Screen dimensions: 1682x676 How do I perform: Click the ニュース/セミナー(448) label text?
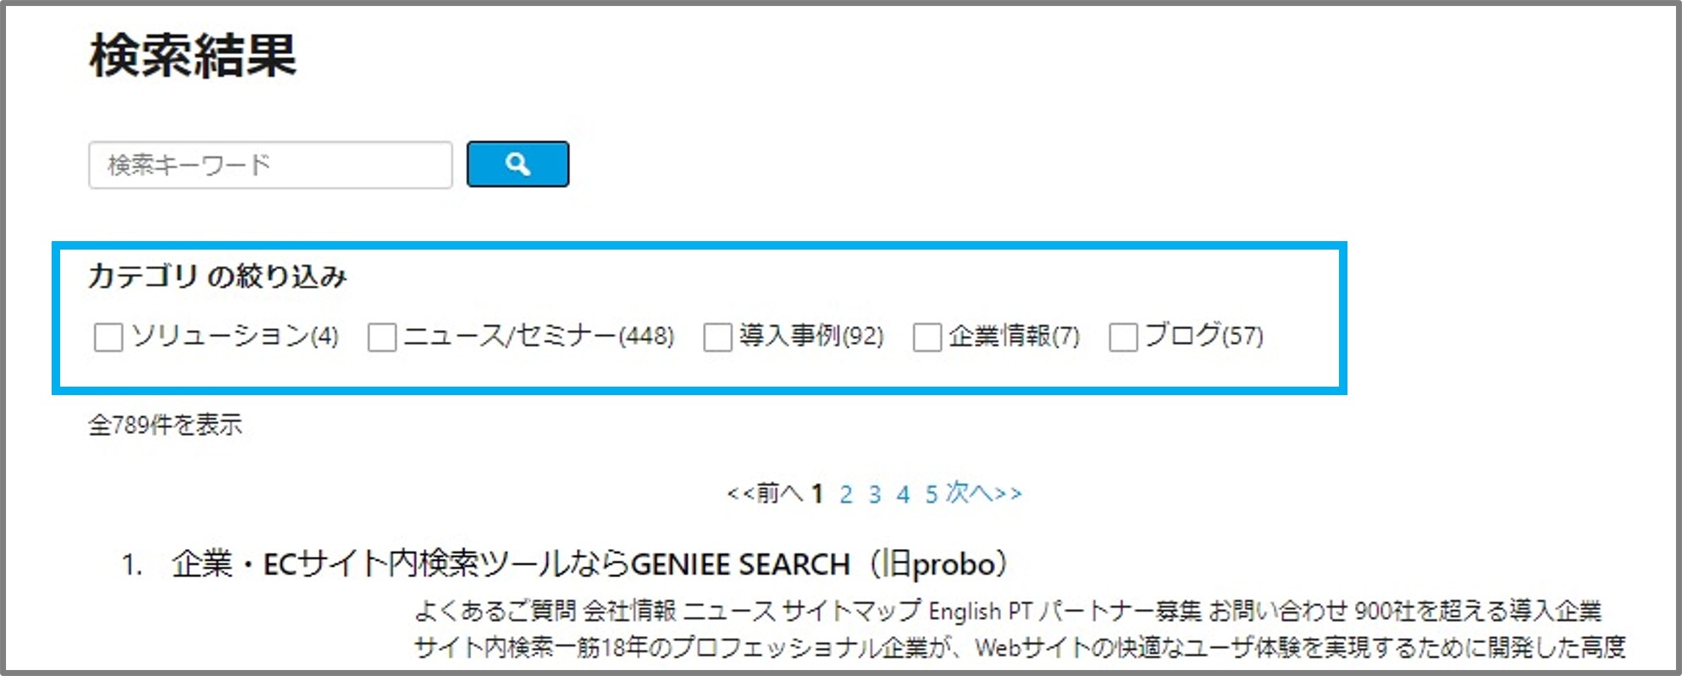point(539,336)
